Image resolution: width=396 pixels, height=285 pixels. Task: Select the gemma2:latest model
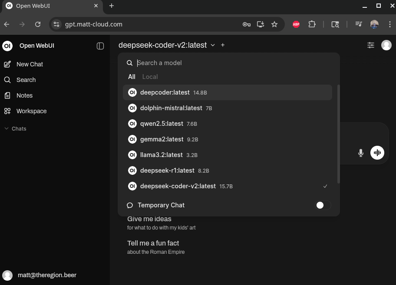pyautogui.click(x=162, y=139)
